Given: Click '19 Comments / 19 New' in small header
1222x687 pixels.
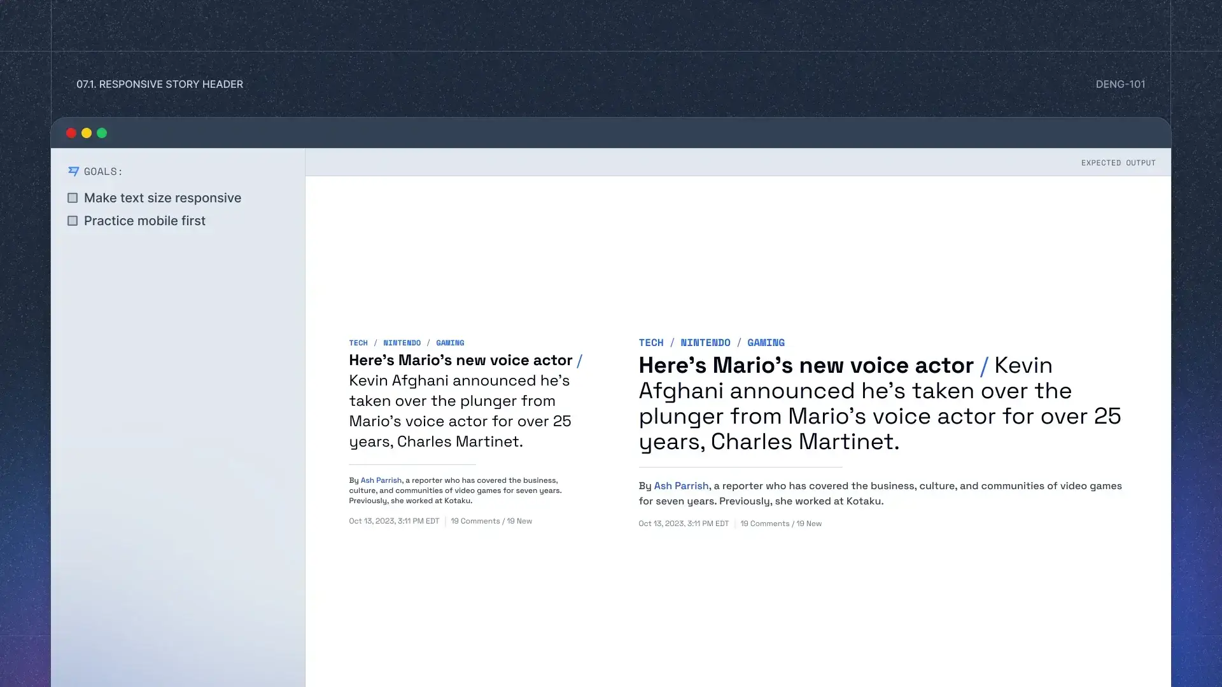Looking at the screenshot, I should 491,521.
